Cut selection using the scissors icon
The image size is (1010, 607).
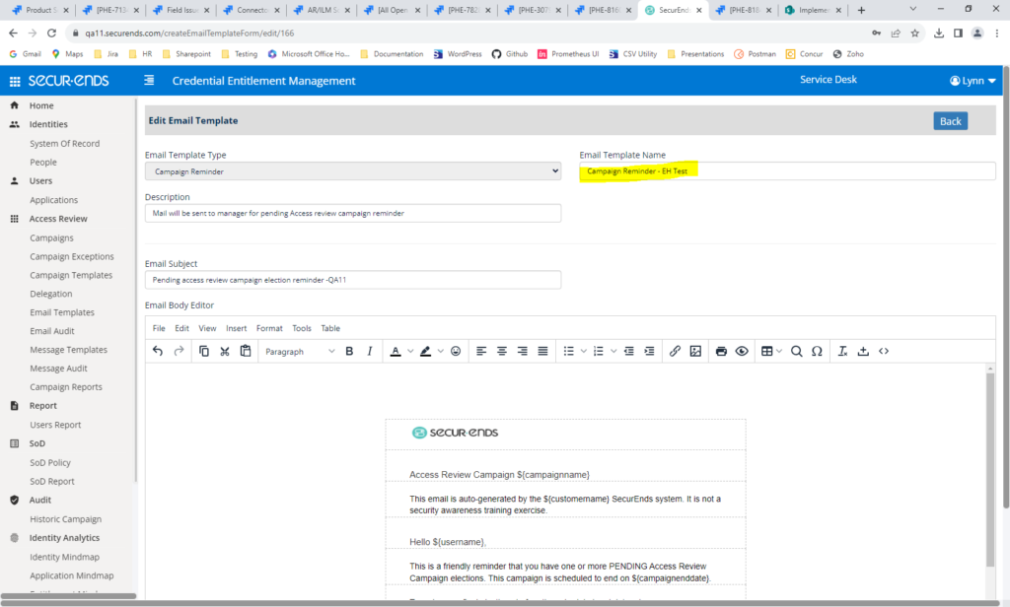click(225, 351)
